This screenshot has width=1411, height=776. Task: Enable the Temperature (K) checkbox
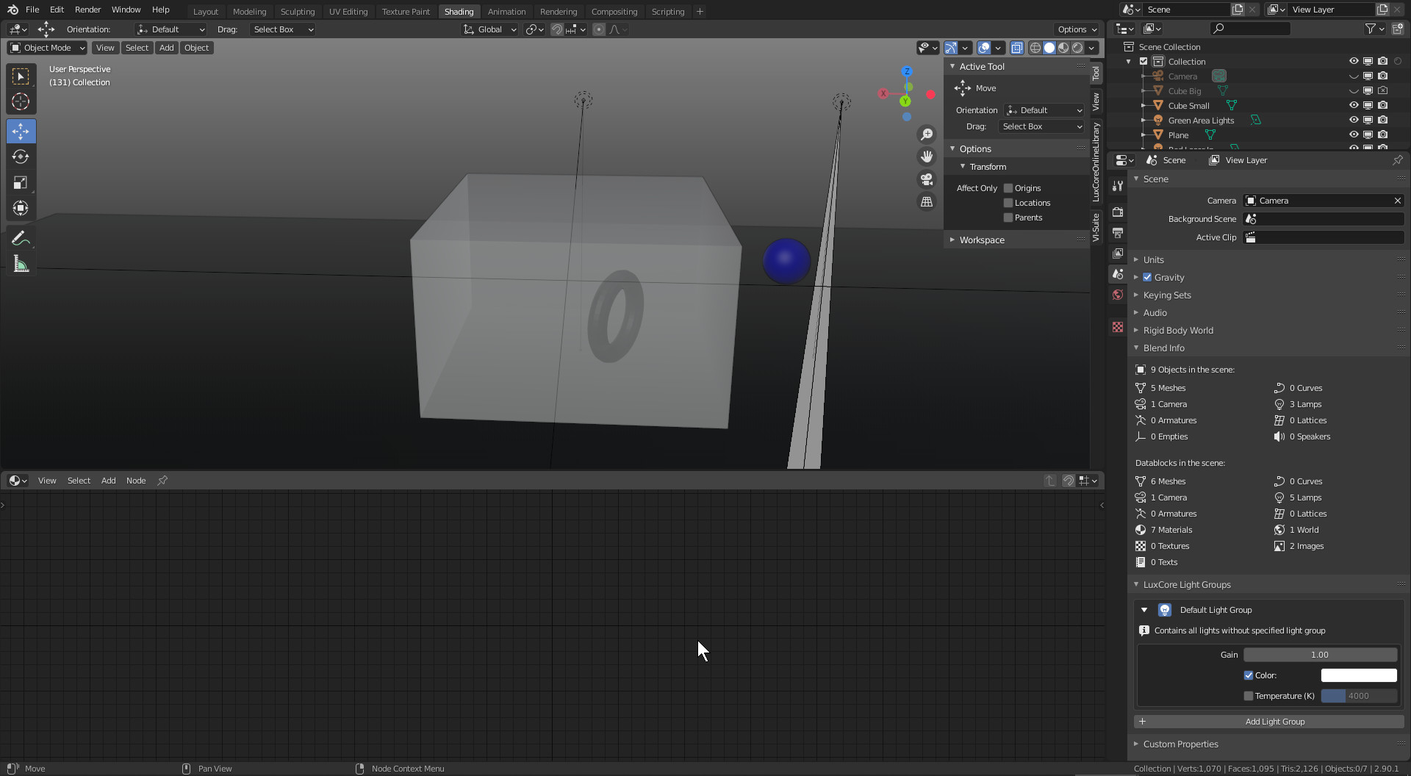point(1248,696)
